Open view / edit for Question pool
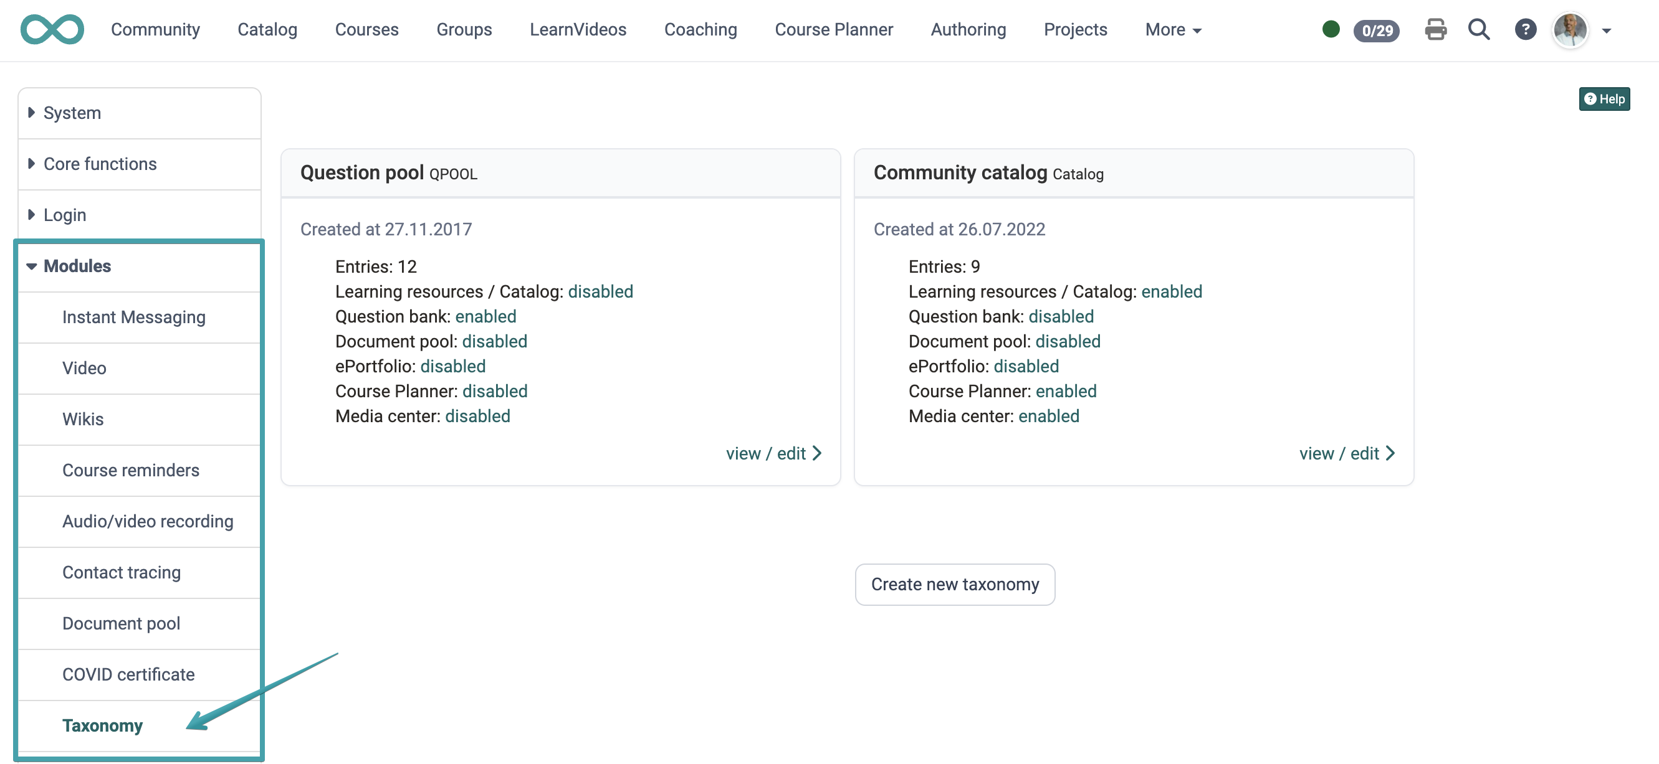The image size is (1659, 764). pyautogui.click(x=773, y=454)
